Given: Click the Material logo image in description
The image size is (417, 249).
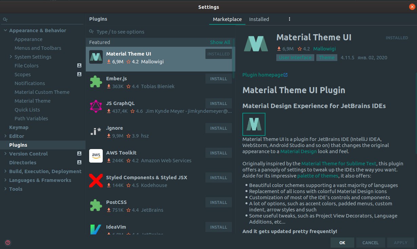Looking at the screenshot, I should coord(254,124).
